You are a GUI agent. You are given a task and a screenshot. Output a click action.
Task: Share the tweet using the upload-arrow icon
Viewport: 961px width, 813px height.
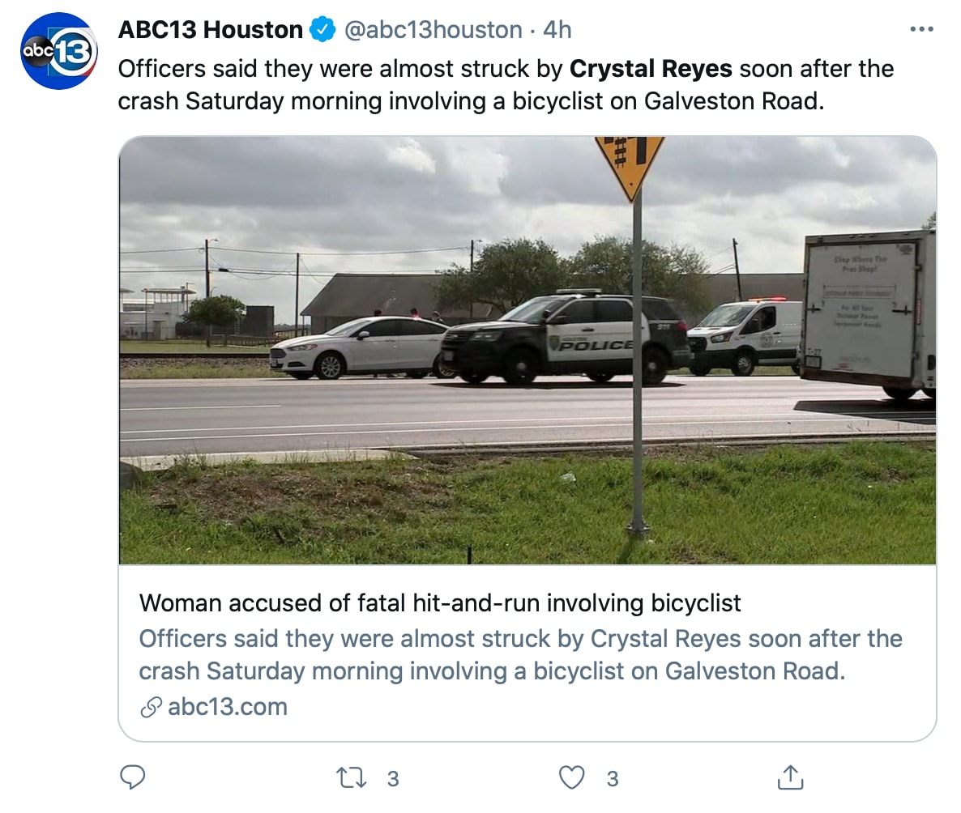(x=788, y=777)
